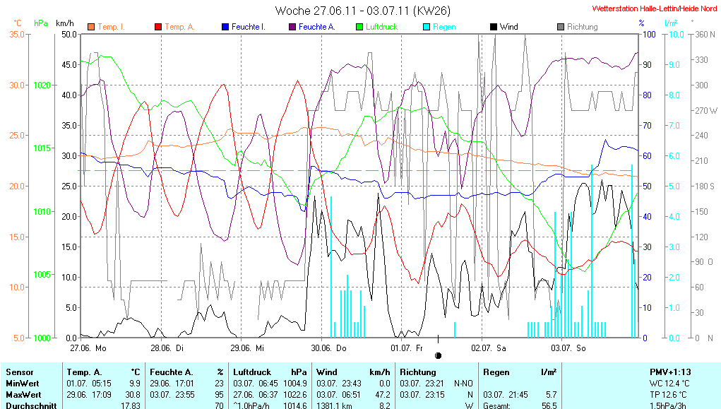Viewport: 721px width, 409px height.
Task: Open the Wetterstation Halle-Lettin/Heide Nord link
Action: coord(655,8)
